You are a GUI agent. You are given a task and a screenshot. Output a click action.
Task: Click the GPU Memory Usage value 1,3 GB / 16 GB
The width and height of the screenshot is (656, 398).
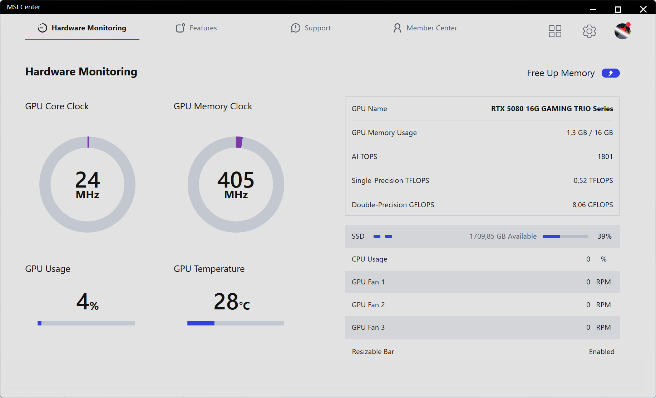(x=590, y=133)
